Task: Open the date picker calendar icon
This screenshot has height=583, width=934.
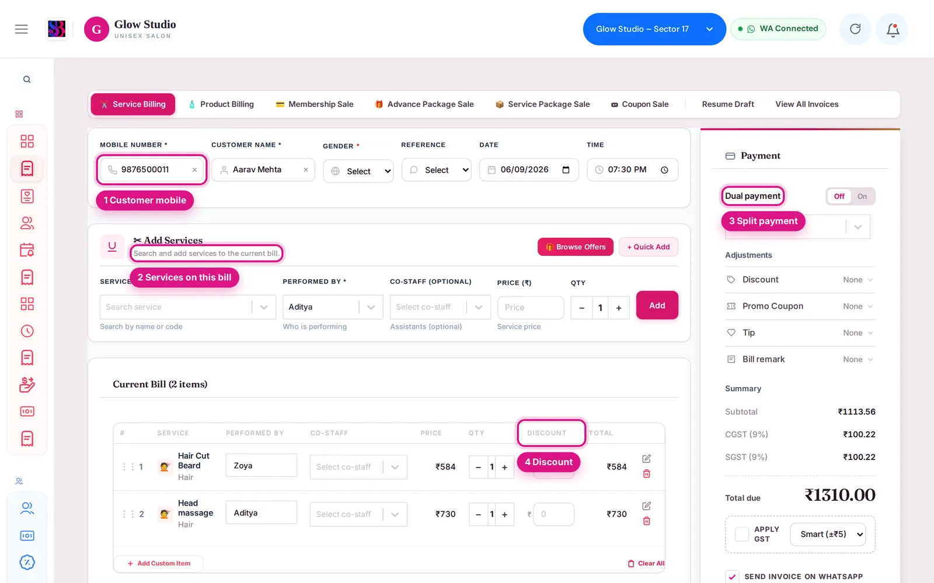Action: (566, 170)
